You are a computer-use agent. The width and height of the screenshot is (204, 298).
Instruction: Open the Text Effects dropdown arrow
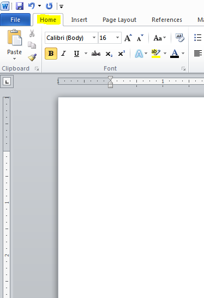pyautogui.click(x=146, y=54)
